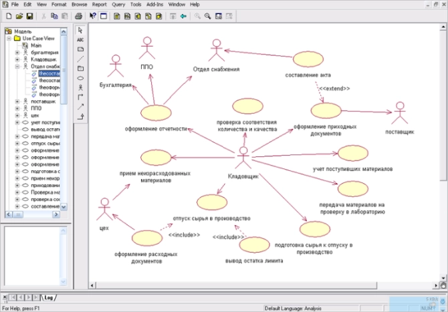The height and width of the screenshot is (312, 448).
Task: Pick the Selection arrow tool in toolbox
Action: coord(80,30)
